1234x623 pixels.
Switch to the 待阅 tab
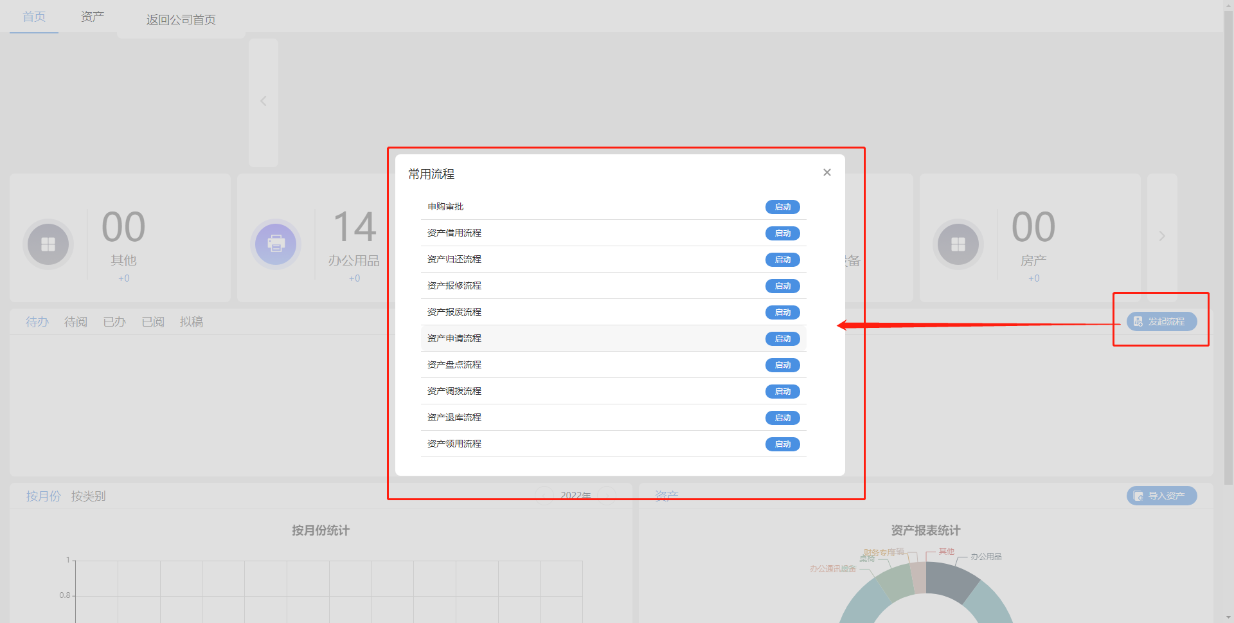coord(76,322)
